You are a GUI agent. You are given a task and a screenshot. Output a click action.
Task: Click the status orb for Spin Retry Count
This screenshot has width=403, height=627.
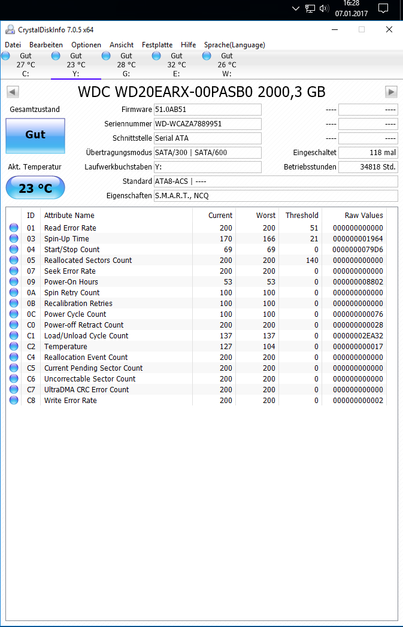click(x=14, y=293)
